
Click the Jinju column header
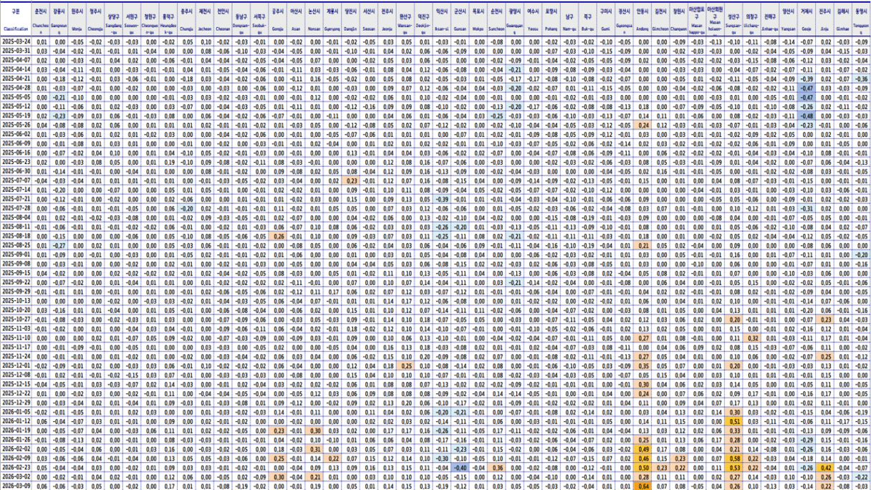(x=825, y=20)
